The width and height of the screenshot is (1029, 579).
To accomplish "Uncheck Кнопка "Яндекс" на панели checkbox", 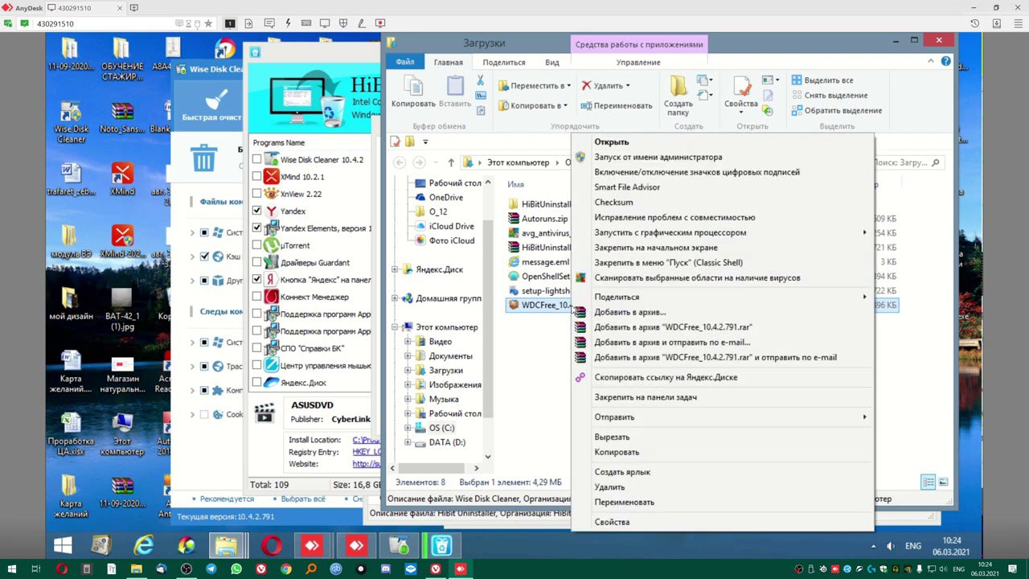I will tap(256, 279).
